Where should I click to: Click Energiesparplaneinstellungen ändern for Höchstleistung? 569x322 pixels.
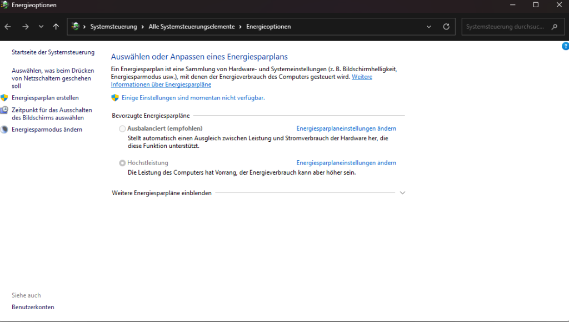click(346, 162)
